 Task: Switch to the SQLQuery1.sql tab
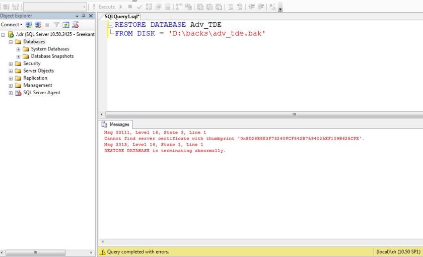pos(122,16)
